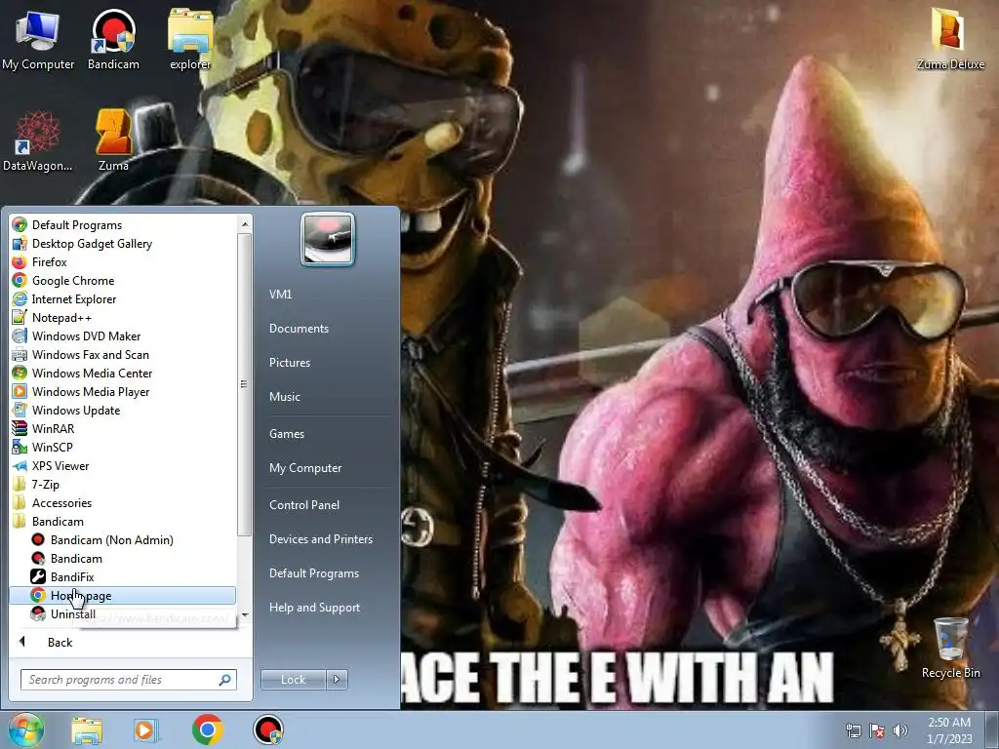Viewport: 999px width, 749px height.
Task: Select Uninstall under Bandicam folder
Action: 123,614
